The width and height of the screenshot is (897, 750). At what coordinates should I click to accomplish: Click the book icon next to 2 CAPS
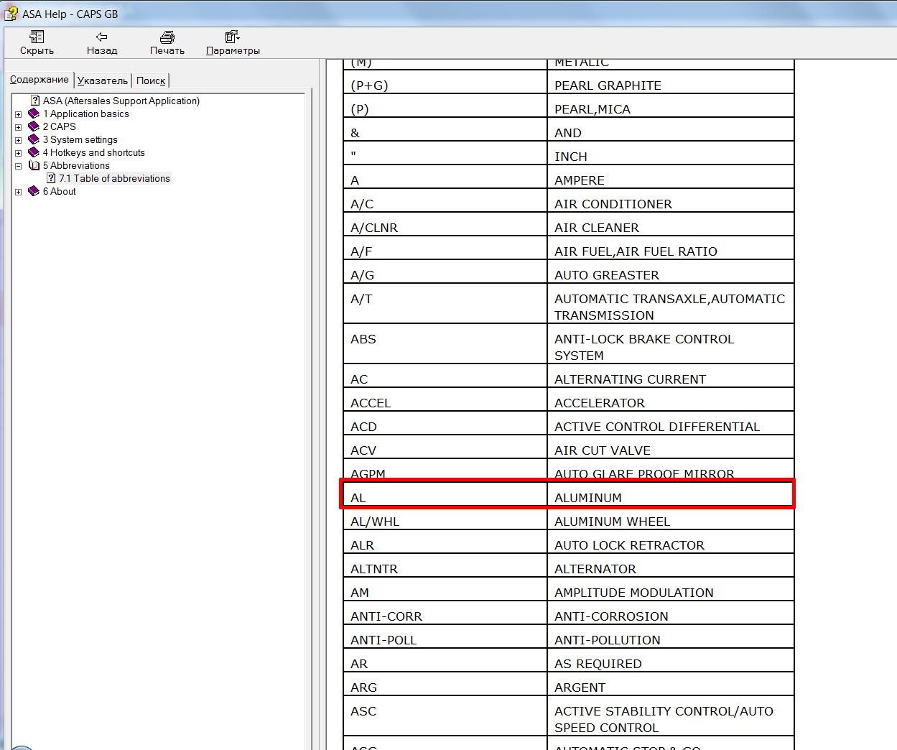pos(34,126)
